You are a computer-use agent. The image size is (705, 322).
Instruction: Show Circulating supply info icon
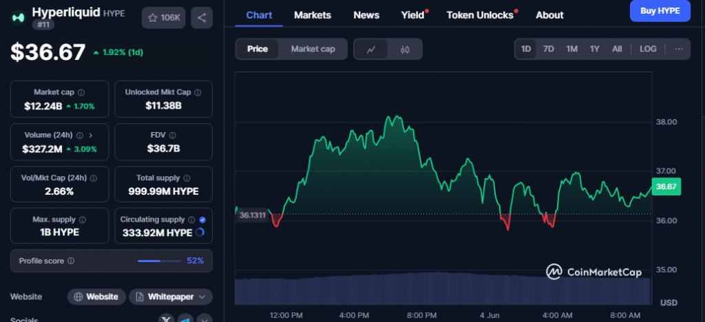click(191, 220)
